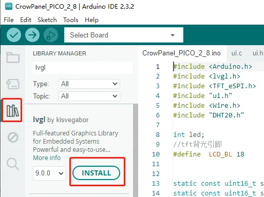This screenshot has width=264, height=197.
Task: Focus the library search field containing lvgl
Action: click(83, 68)
